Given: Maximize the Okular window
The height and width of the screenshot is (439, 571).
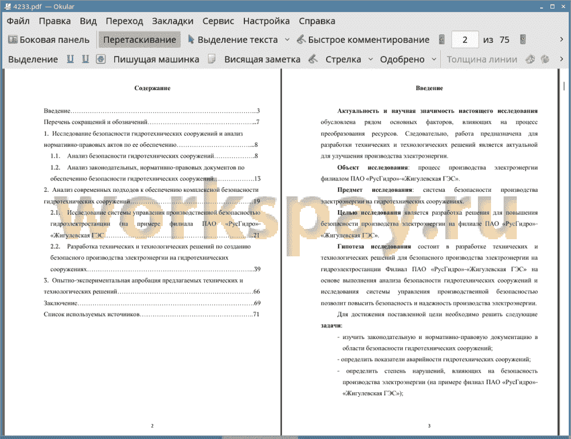Looking at the screenshot, I should (552, 6).
